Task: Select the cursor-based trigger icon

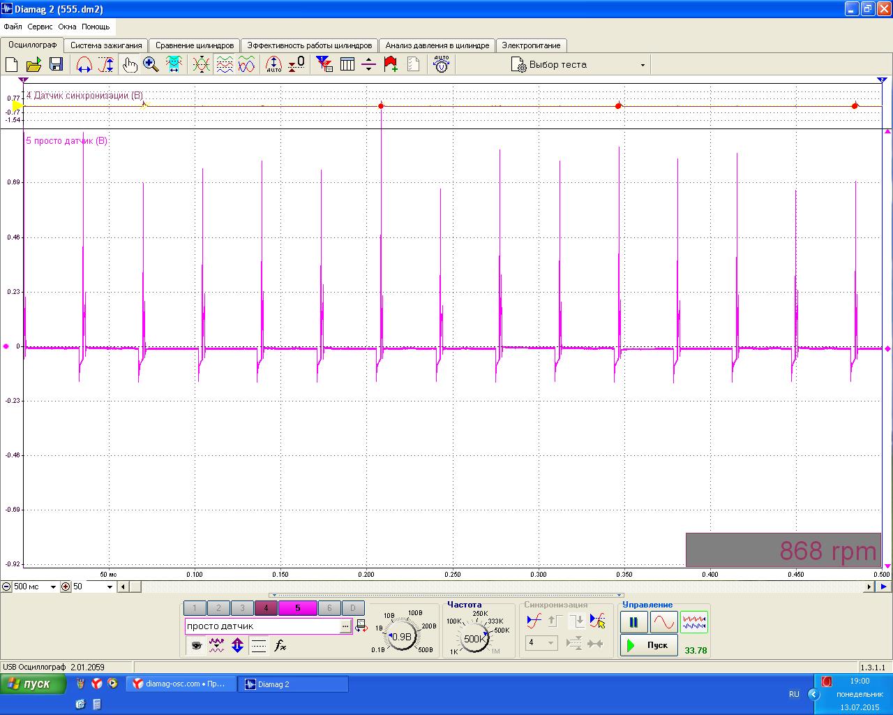Action: 597,620
